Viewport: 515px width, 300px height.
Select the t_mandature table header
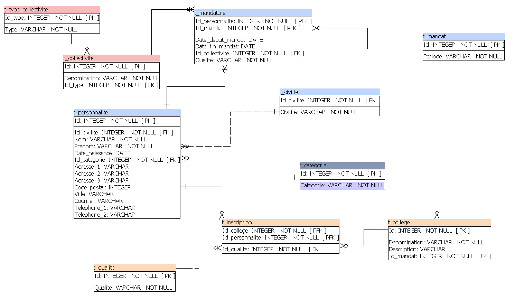(253, 13)
